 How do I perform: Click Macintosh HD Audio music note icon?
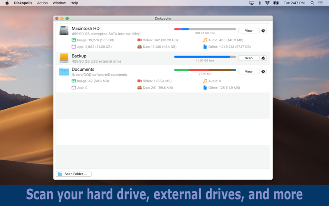pyautogui.click(x=205, y=40)
